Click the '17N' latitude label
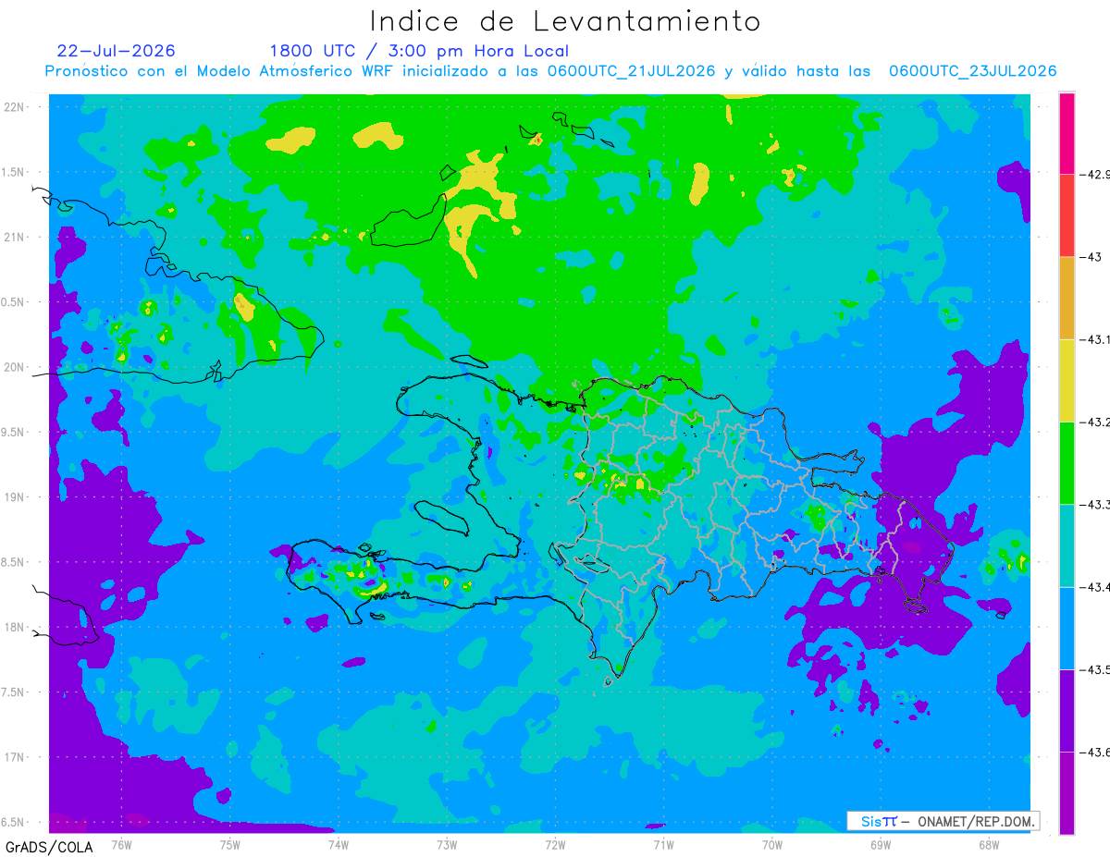Viewport: 1110px width, 857px height. (16, 757)
